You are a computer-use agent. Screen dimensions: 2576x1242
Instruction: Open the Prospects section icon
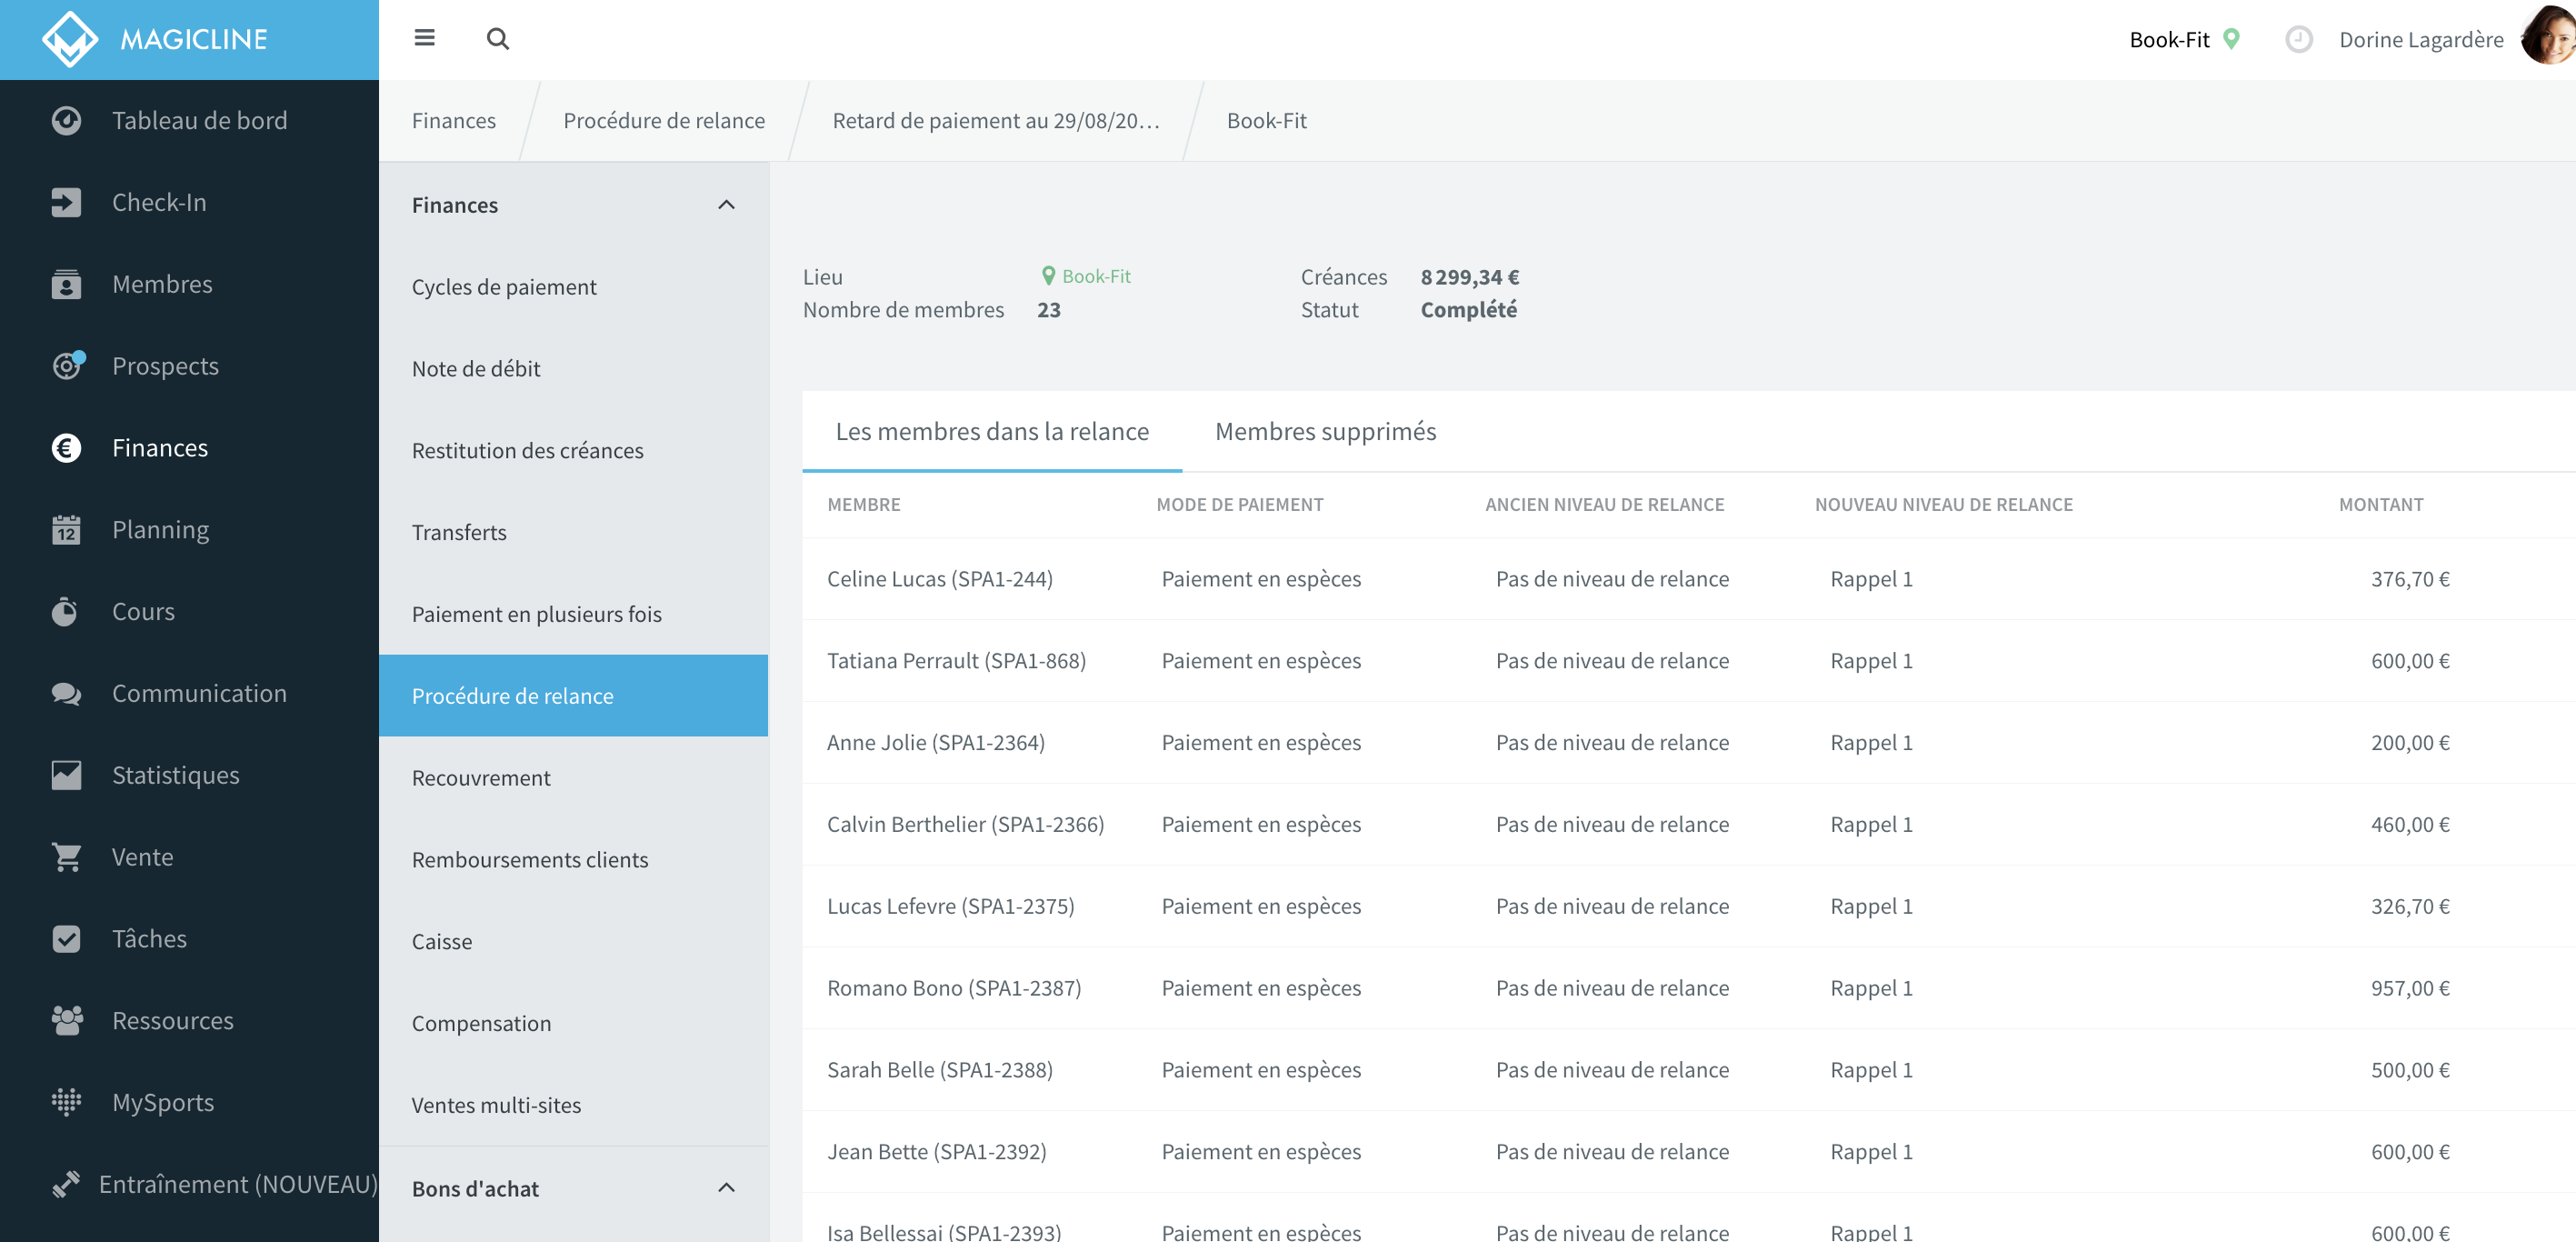pos(67,366)
